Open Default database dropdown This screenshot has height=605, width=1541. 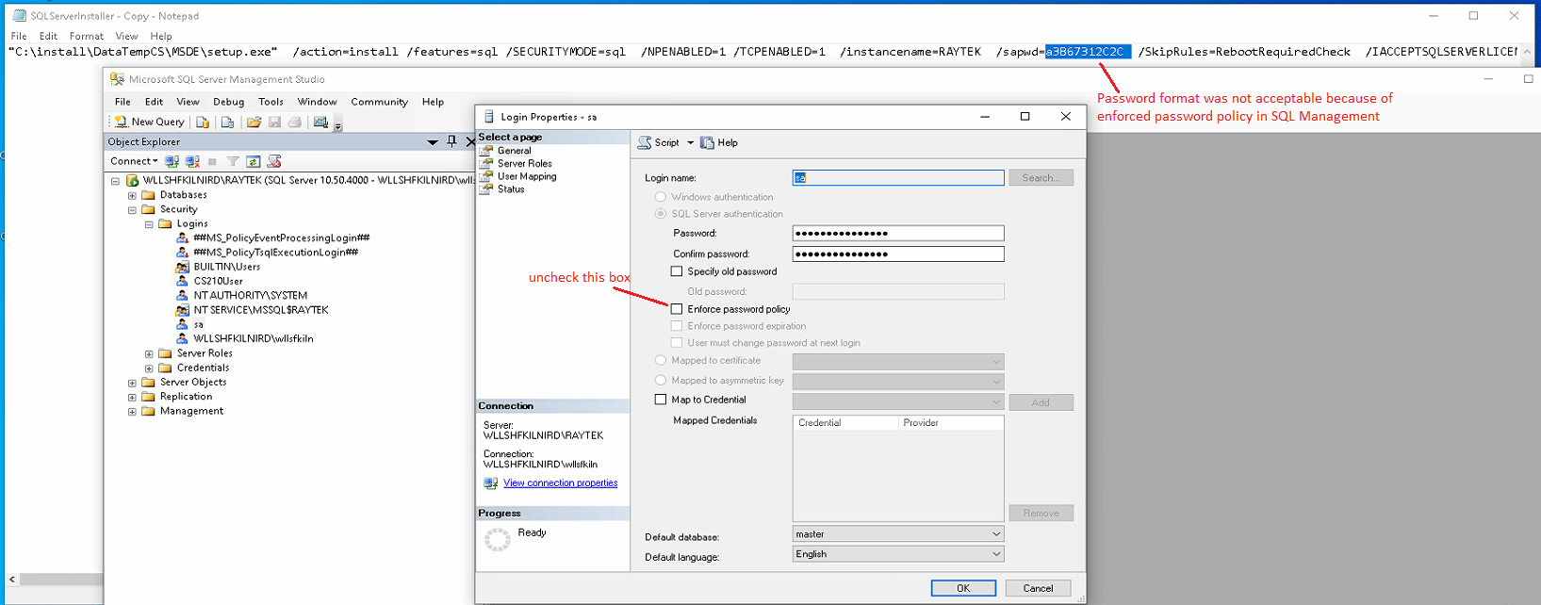coord(898,534)
